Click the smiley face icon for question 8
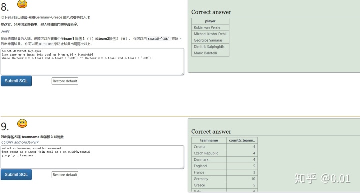The height and width of the screenshot is (194, 360). (x=22, y=4)
